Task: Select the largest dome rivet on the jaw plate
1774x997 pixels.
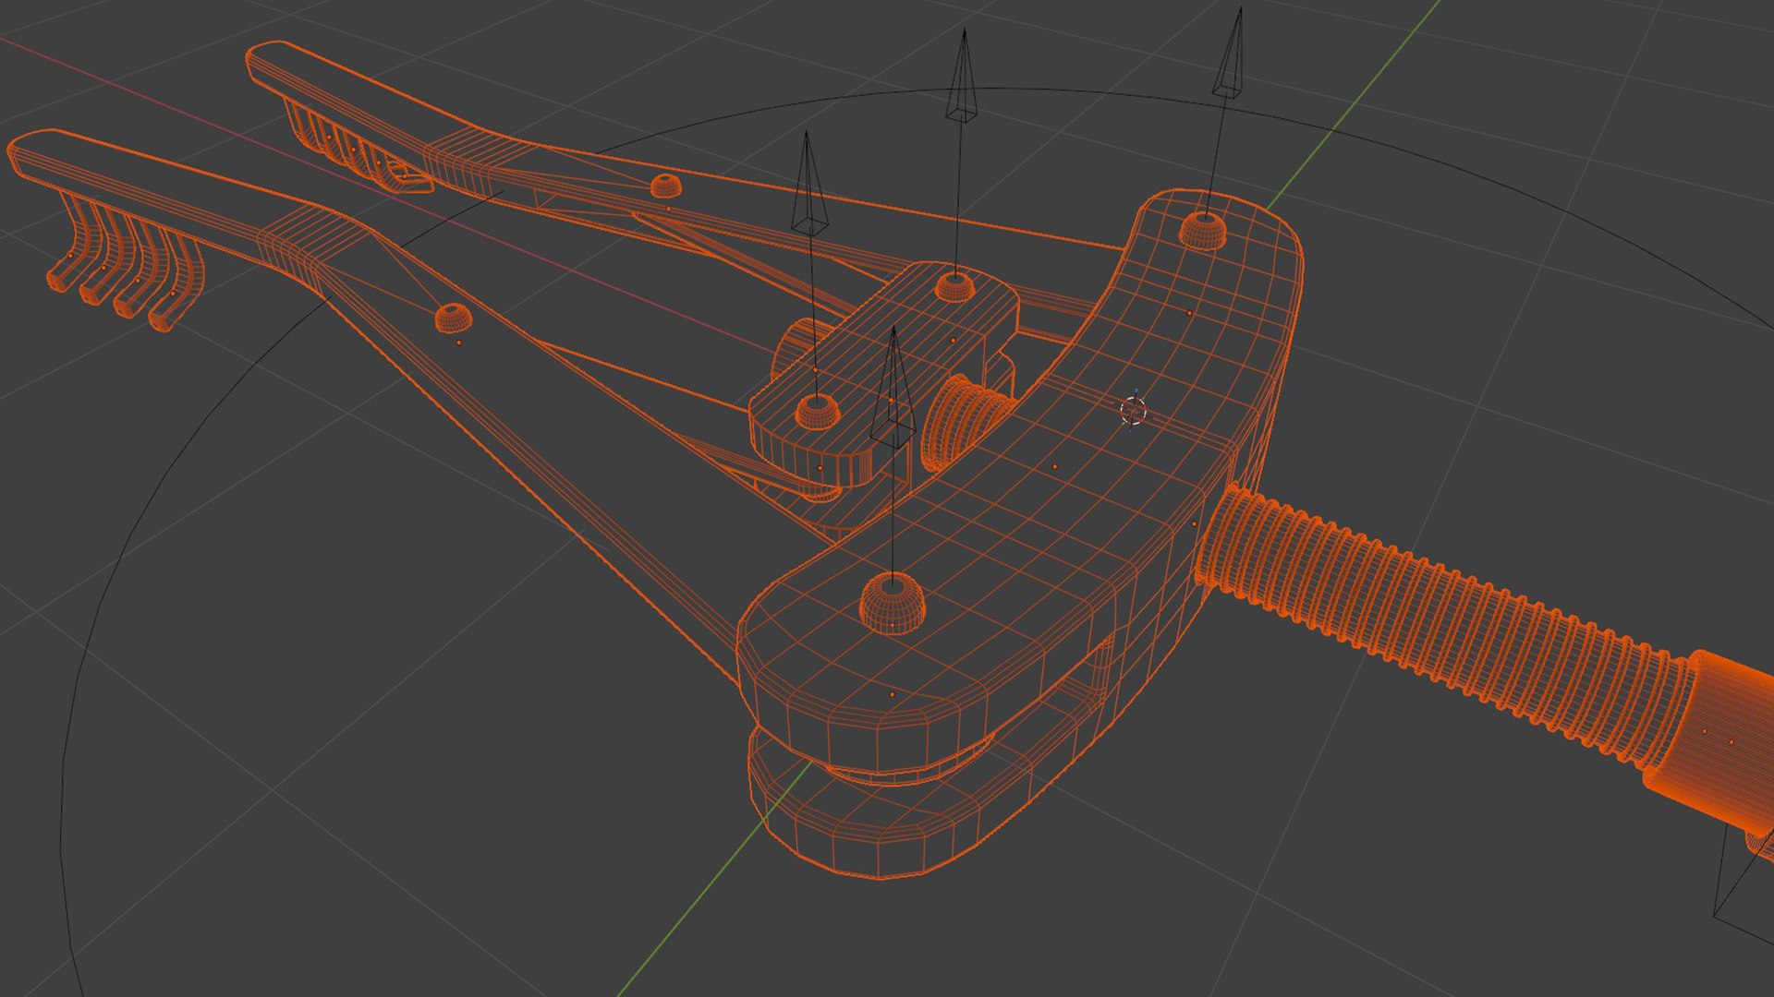Action: (x=893, y=602)
